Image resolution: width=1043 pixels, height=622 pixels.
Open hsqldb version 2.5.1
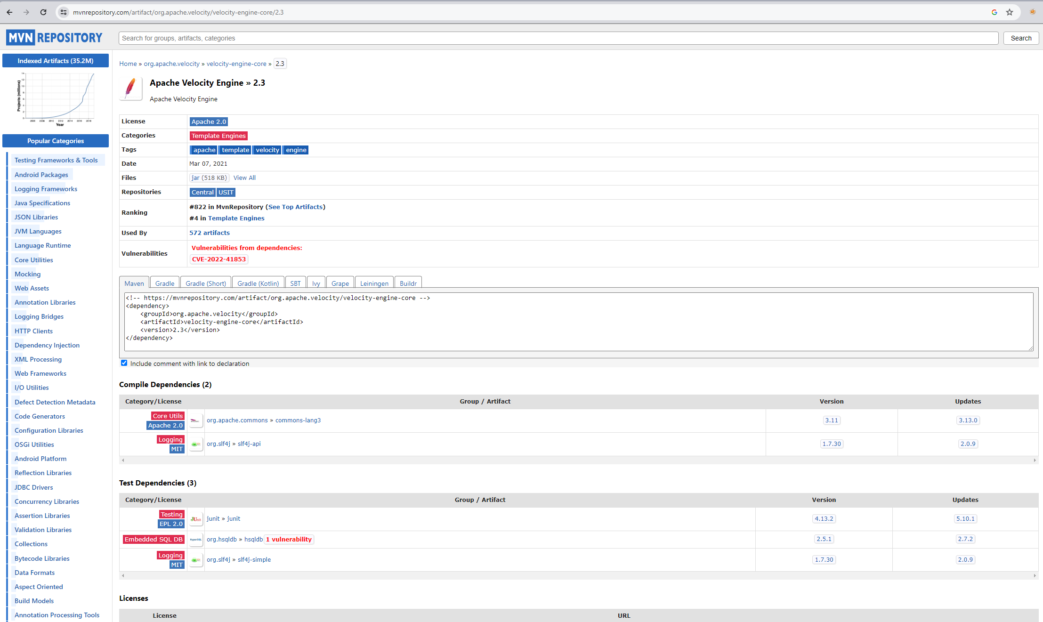(x=824, y=539)
